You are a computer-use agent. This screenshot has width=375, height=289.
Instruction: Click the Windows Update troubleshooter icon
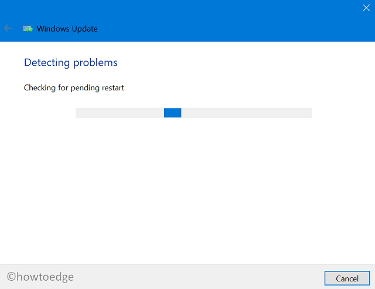[28, 28]
